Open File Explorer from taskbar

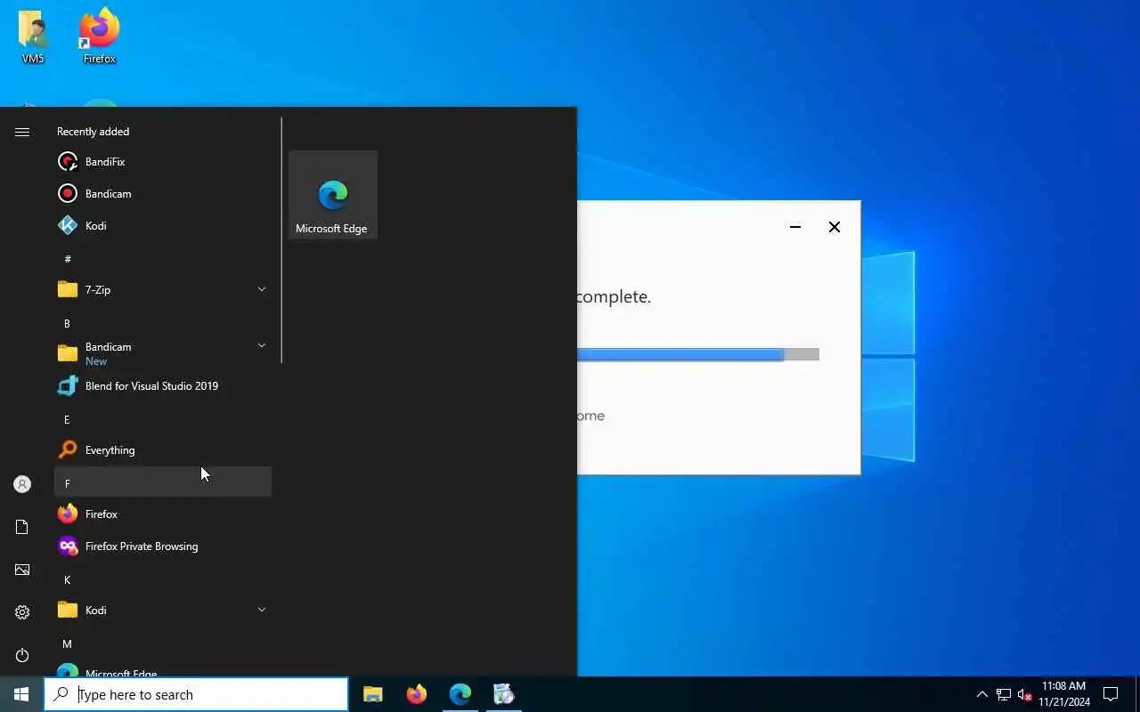pos(373,694)
